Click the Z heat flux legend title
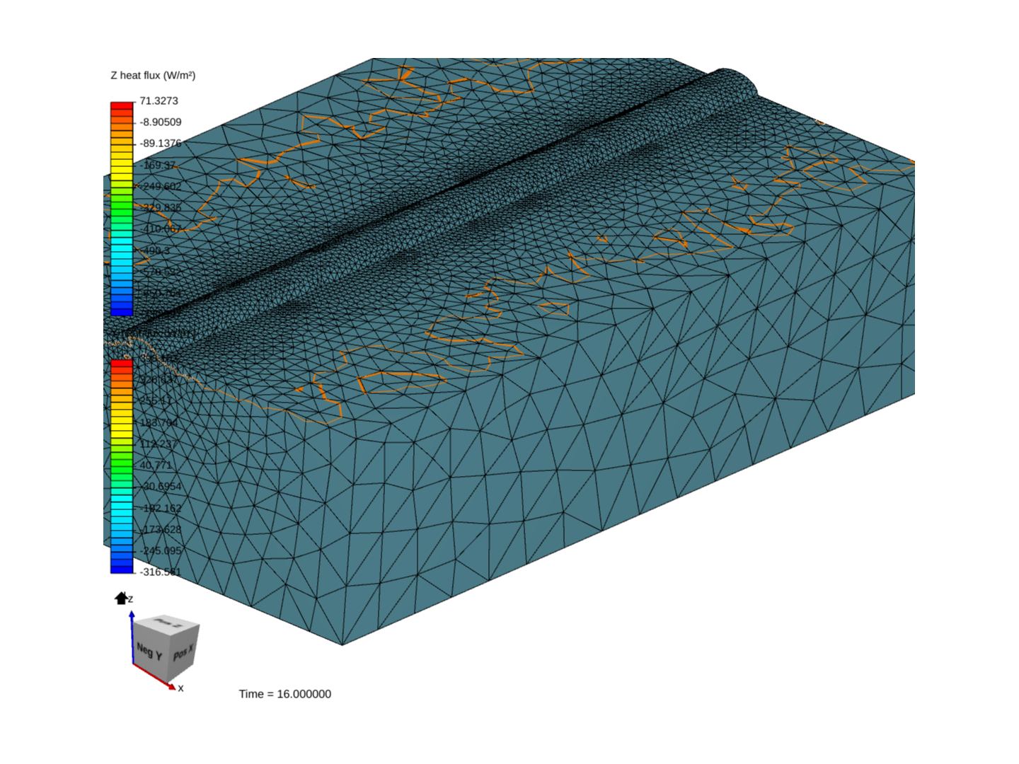 click(x=153, y=75)
